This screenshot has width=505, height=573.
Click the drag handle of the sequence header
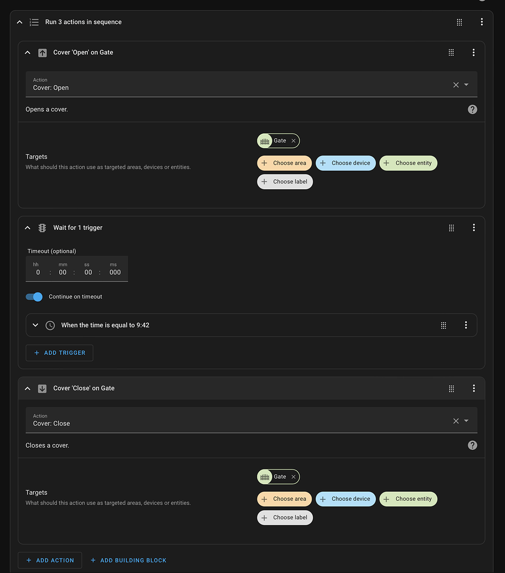[x=459, y=22]
